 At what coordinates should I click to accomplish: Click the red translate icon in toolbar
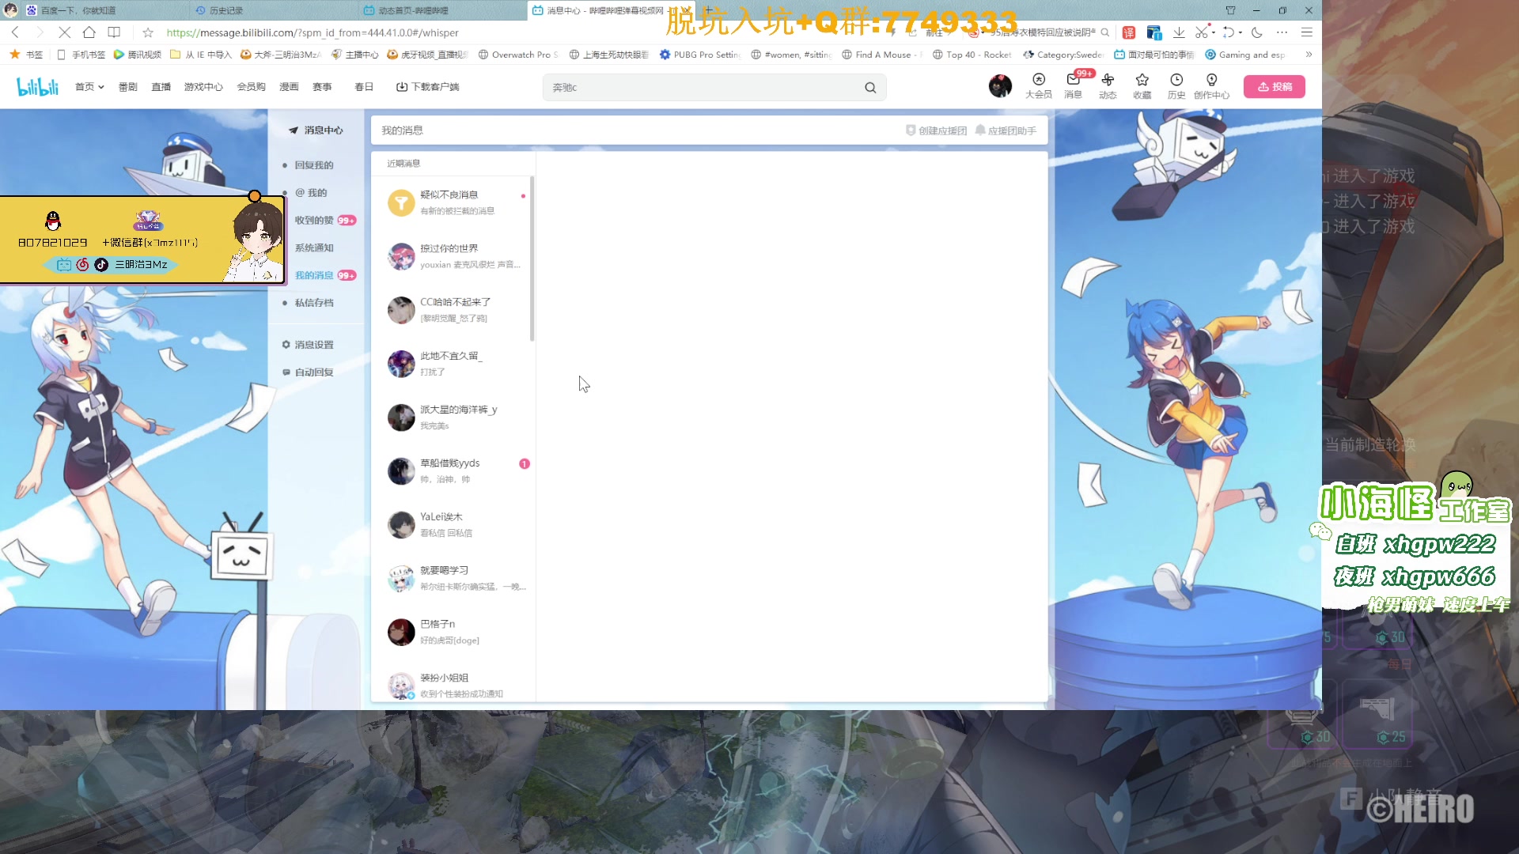(1129, 32)
